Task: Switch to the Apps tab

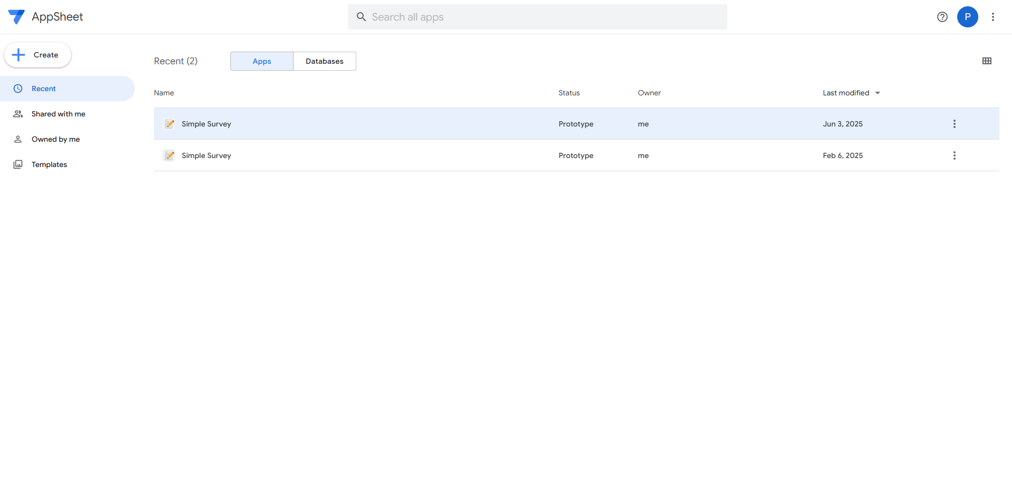Action: [x=261, y=61]
